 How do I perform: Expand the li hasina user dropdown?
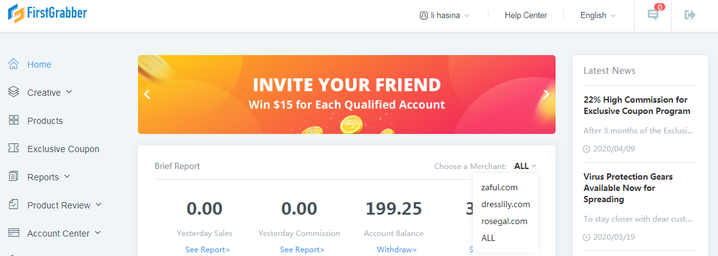click(444, 16)
